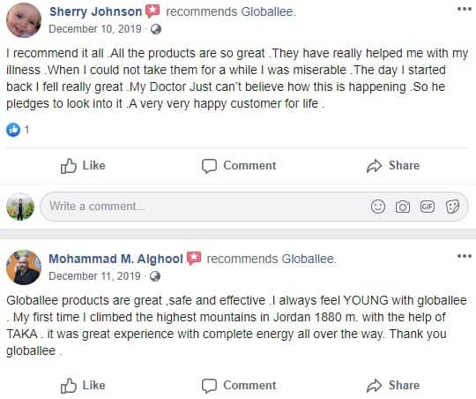
Task: Open the sticker picker icon
Action: point(452,207)
